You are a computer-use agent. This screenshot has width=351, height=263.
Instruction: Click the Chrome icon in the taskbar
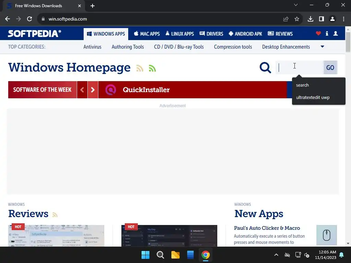click(x=206, y=255)
